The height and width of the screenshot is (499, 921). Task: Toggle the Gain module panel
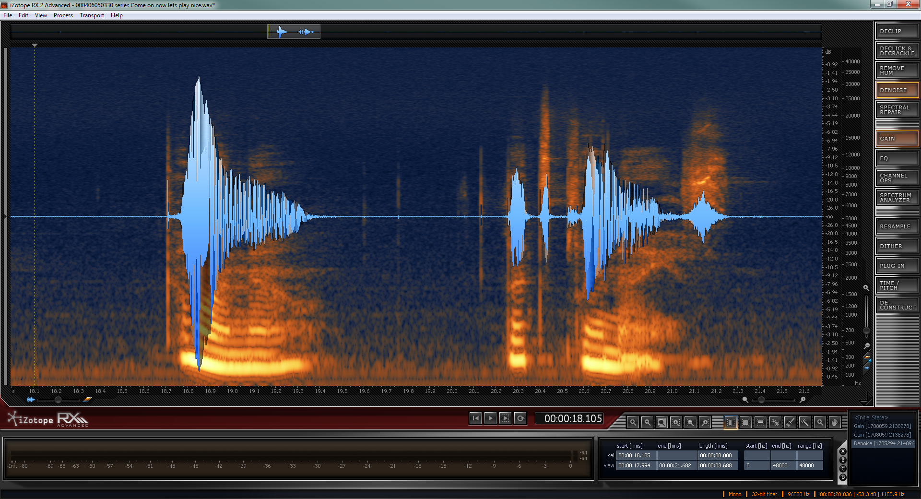(897, 139)
